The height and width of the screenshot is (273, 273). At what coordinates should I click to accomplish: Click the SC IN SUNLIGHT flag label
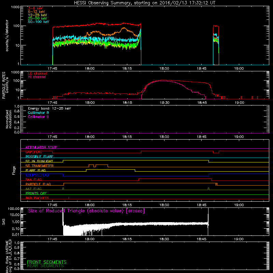39,161
